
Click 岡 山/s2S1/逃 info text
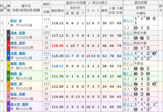coord(21,58)
